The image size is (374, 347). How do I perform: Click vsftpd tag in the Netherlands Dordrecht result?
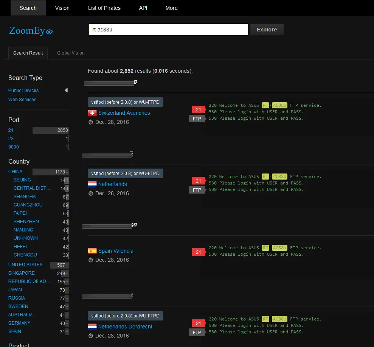click(126, 316)
